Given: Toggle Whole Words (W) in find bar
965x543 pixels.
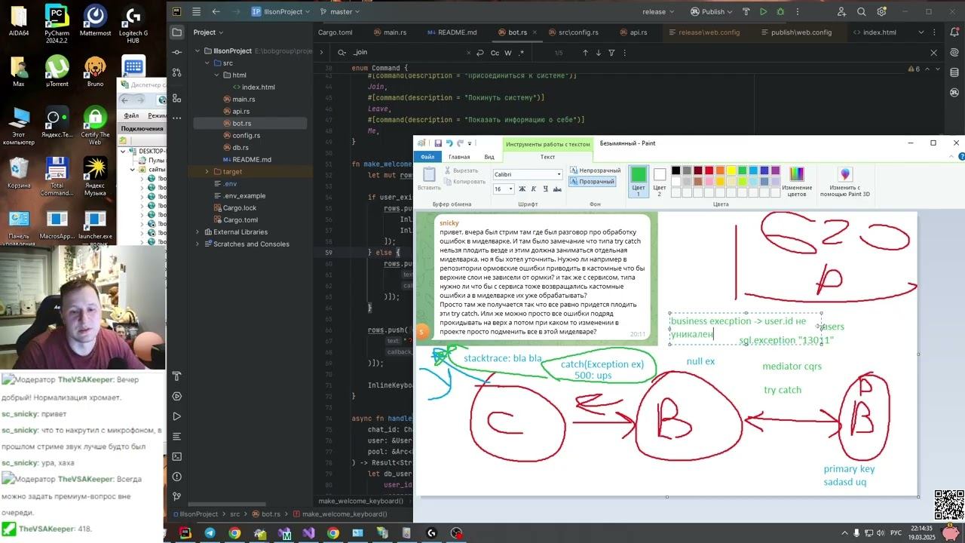Looking at the screenshot, I should coord(508,53).
